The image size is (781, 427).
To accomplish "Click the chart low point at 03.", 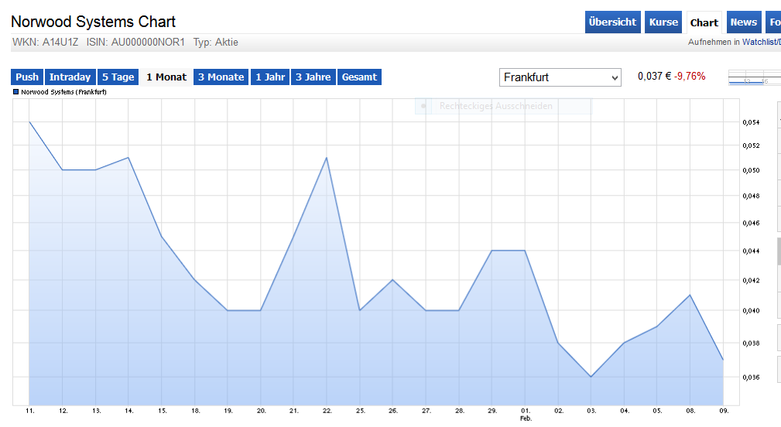I will click(x=591, y=377).
